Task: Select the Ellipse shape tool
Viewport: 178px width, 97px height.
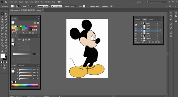Action: pyautogui.click(x=2, y=25)
